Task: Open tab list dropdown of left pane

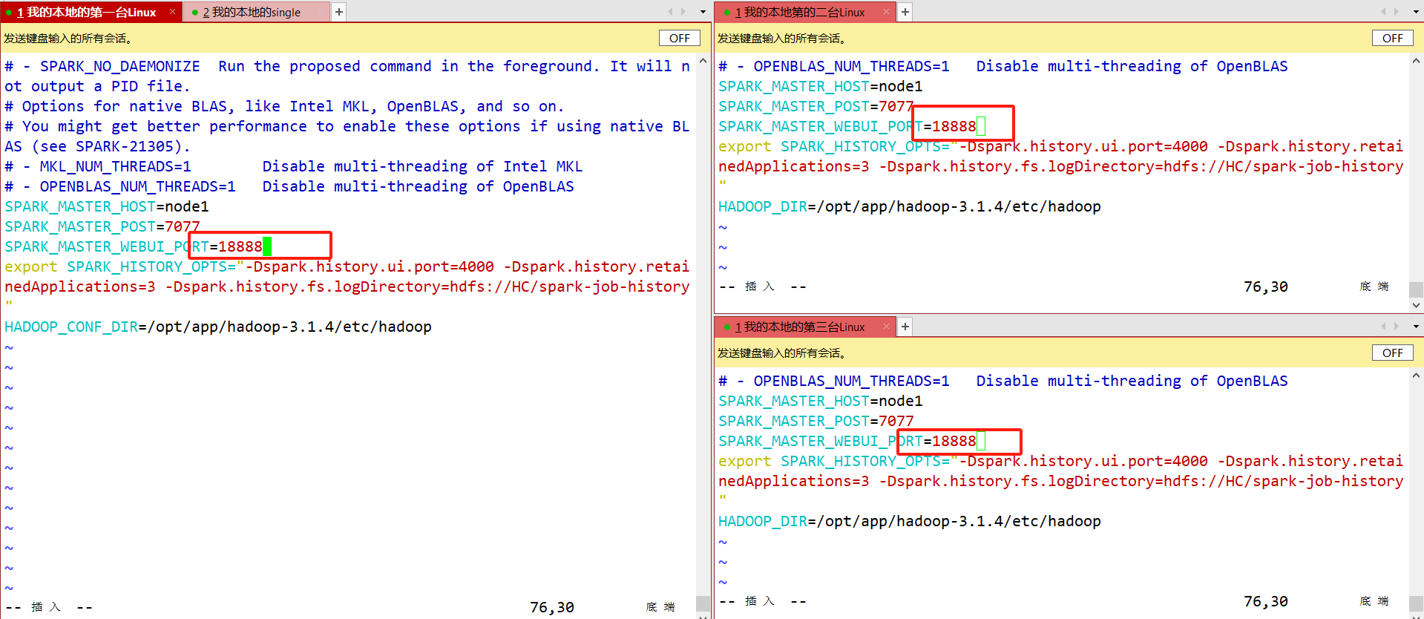Action: tap(703, 12)
